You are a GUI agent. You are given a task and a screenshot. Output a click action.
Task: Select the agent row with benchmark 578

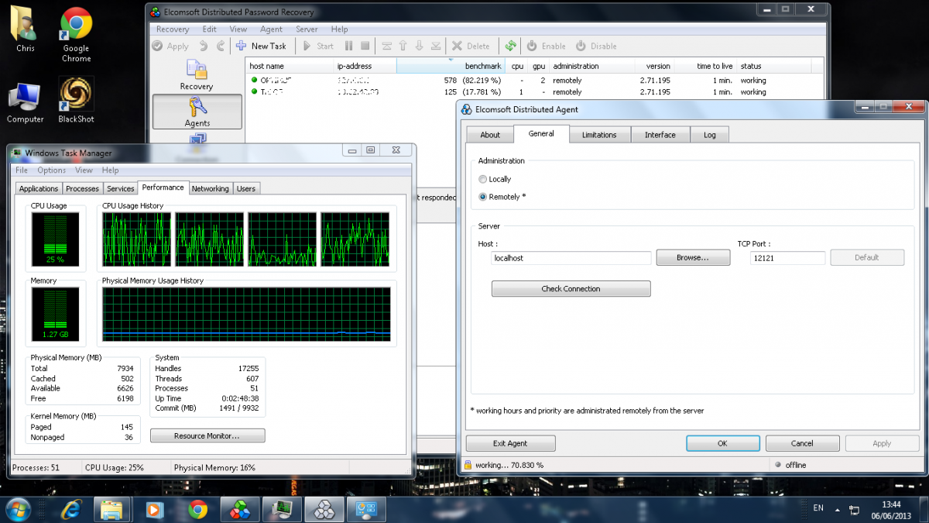pyautogui.click(x=535, y=80)
